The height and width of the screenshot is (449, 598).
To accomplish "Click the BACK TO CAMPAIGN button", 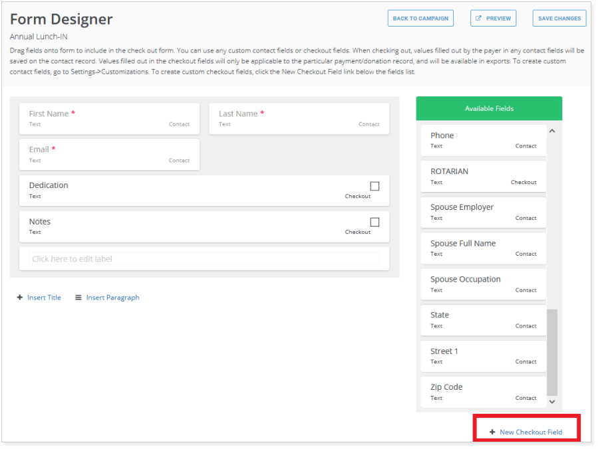I will coord(420,18).
